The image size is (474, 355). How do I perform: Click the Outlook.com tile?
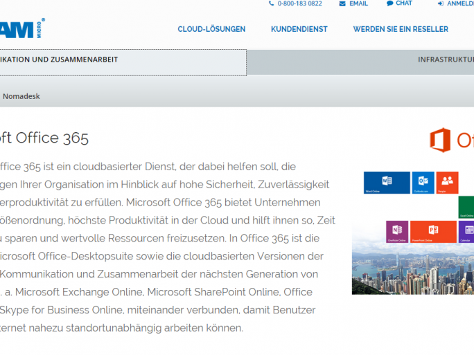423,183
